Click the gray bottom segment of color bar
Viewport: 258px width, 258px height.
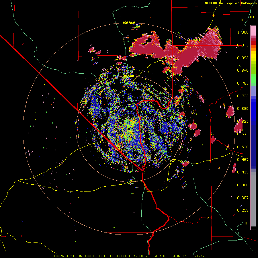point(253,199)
